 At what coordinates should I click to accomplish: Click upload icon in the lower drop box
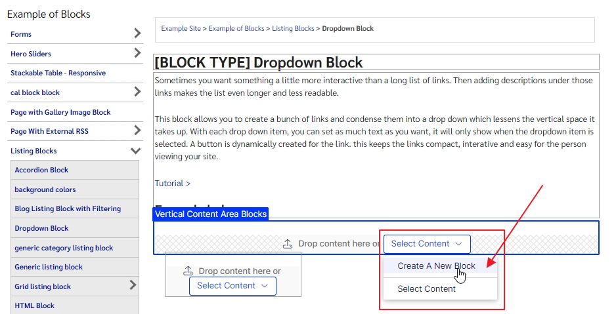(188, 271)
